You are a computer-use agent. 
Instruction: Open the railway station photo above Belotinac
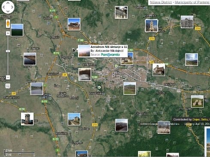[74, 119]
